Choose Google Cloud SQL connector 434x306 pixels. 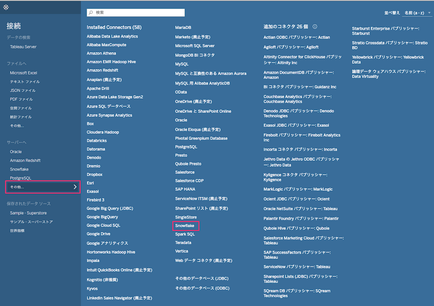coord(103,225)
